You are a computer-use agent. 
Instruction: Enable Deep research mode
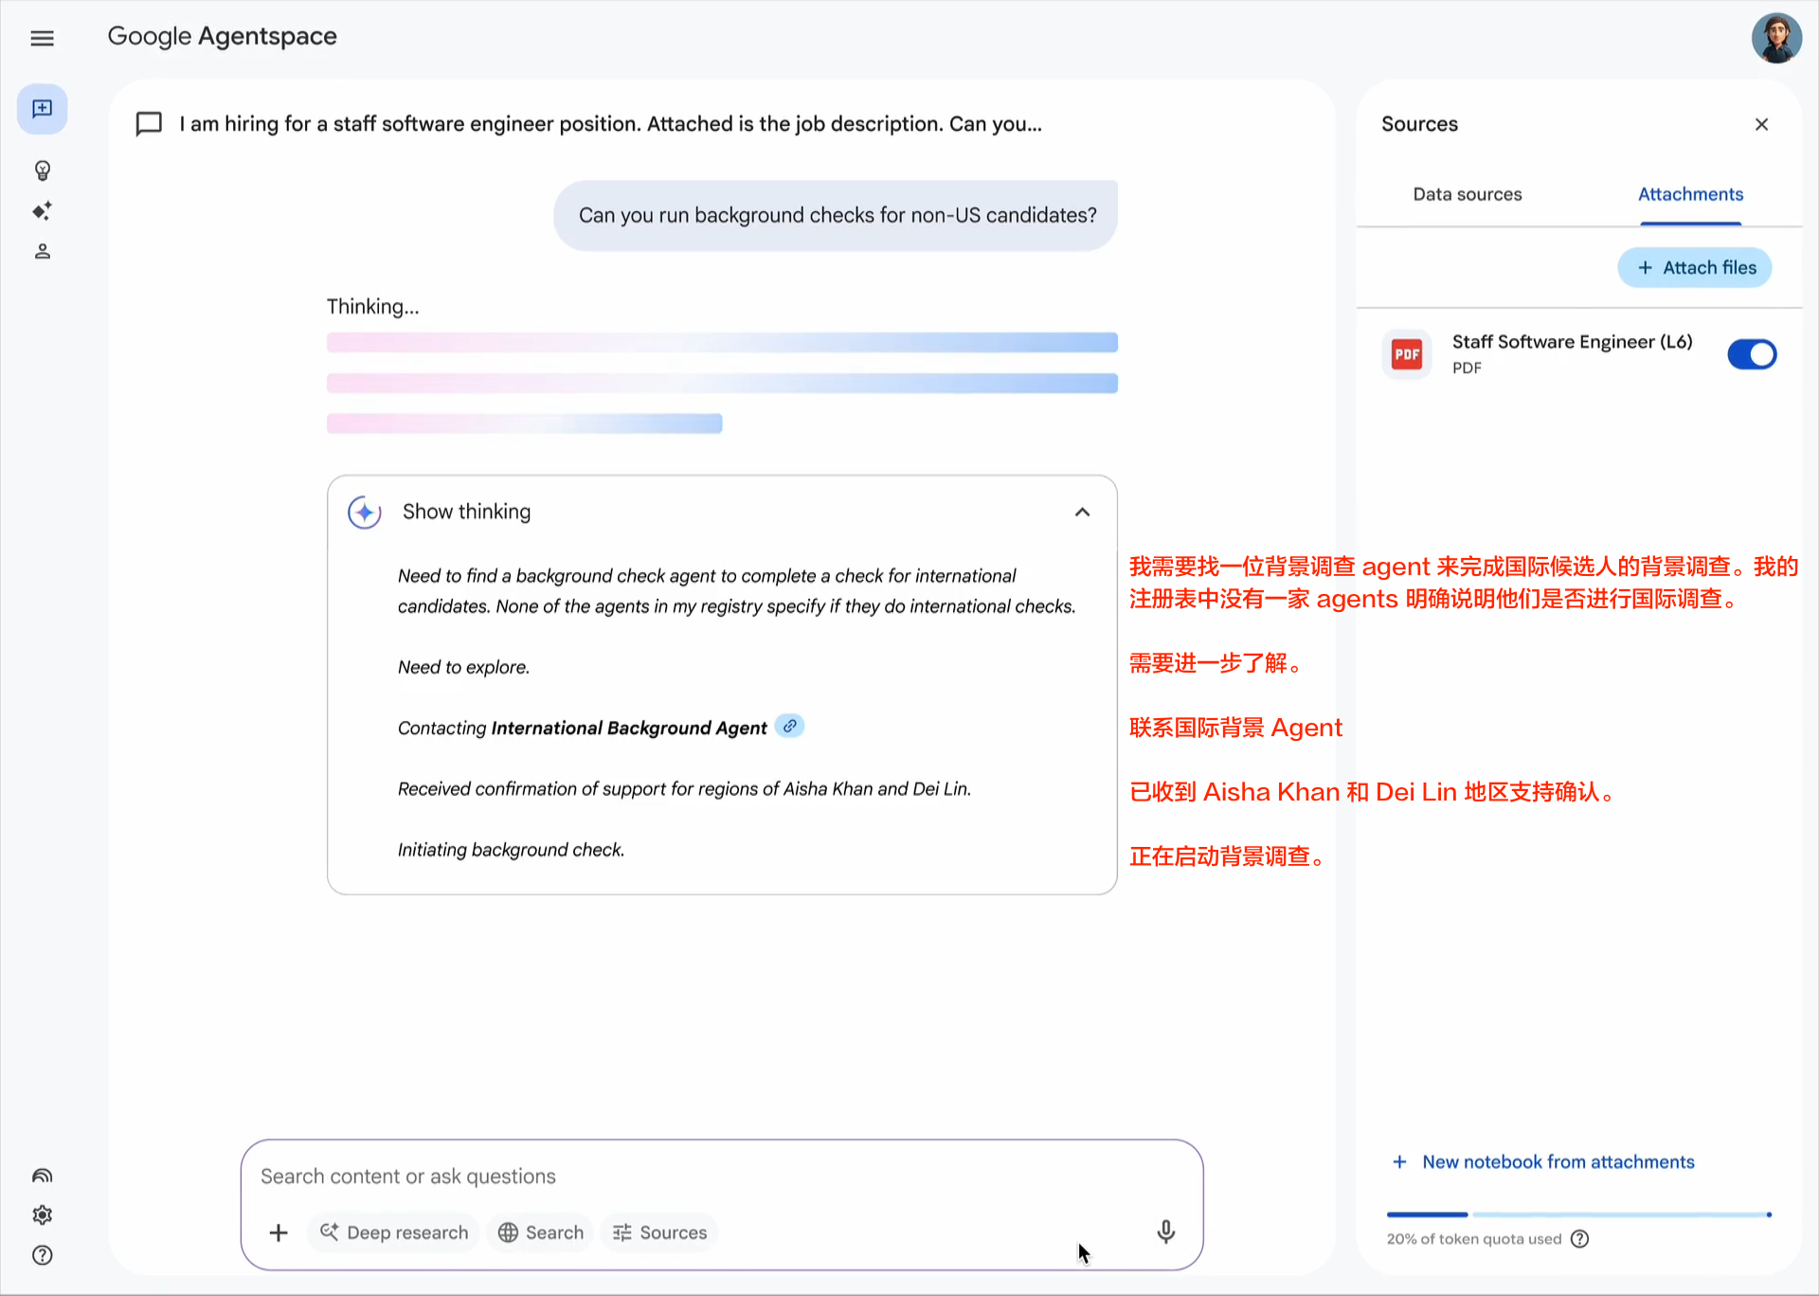394,1233
